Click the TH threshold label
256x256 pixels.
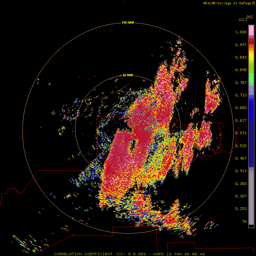(x=244, y=222)
